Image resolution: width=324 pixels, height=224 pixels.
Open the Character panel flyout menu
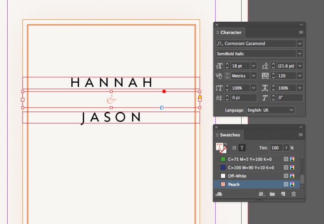click(x=301, y=32)
